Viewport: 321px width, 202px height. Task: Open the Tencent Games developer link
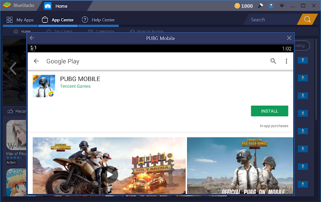[75, 86]
